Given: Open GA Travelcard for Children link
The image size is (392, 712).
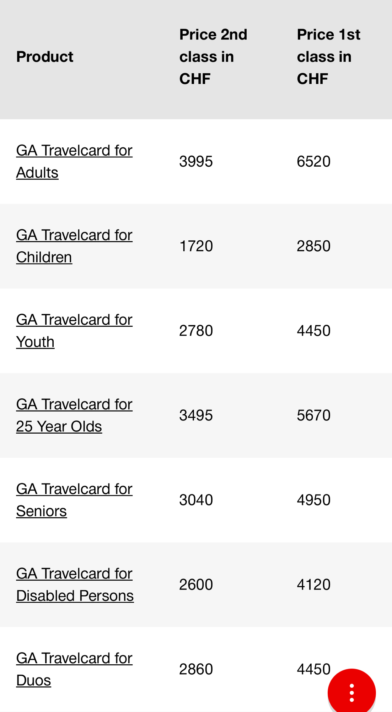Looking at the screenshot, I should coord(74,246).
